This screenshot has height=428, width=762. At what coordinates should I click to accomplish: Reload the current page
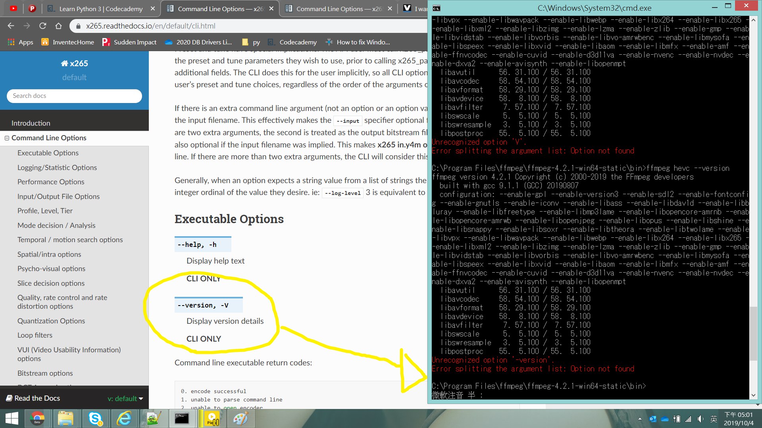point(42,26)
